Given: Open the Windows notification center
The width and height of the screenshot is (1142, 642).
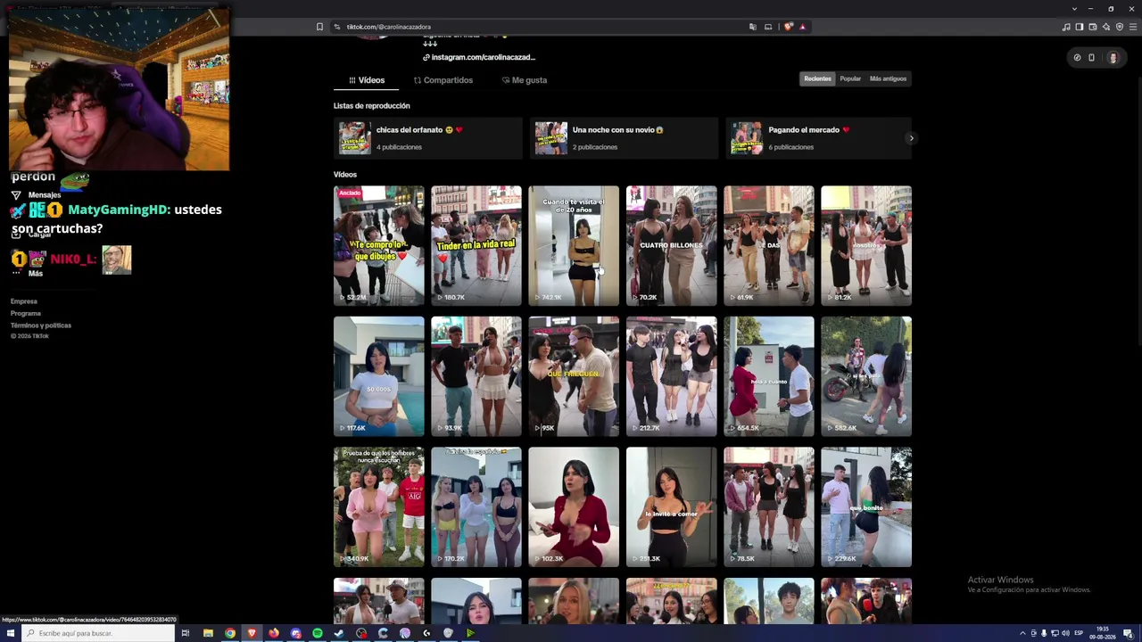Looking at the screenshot, I should [1128, 633].
